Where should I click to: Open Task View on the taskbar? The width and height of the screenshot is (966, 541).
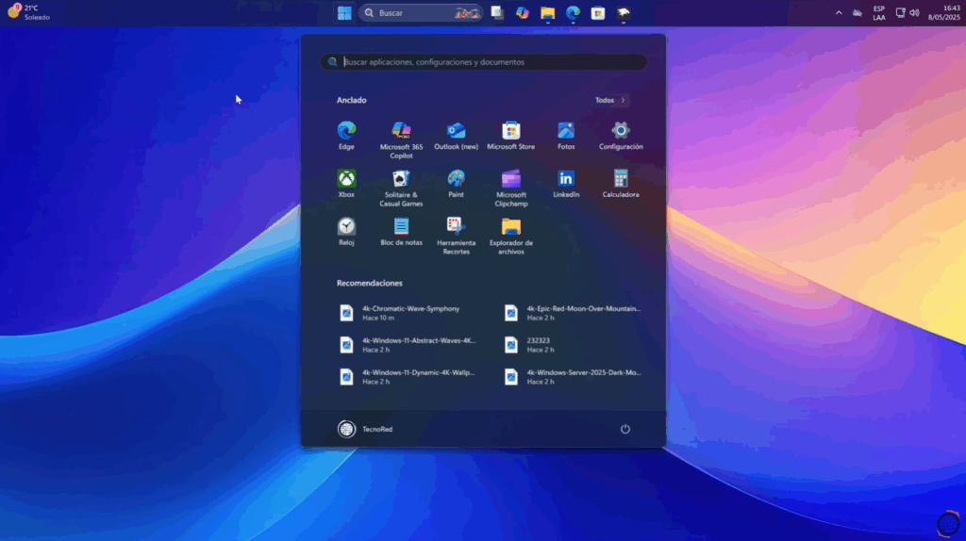click(497, 13)
